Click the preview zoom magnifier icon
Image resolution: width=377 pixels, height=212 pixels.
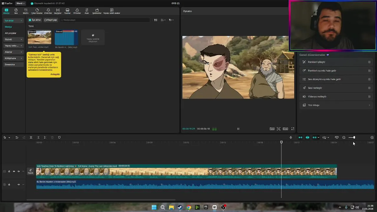pos(278,129)
